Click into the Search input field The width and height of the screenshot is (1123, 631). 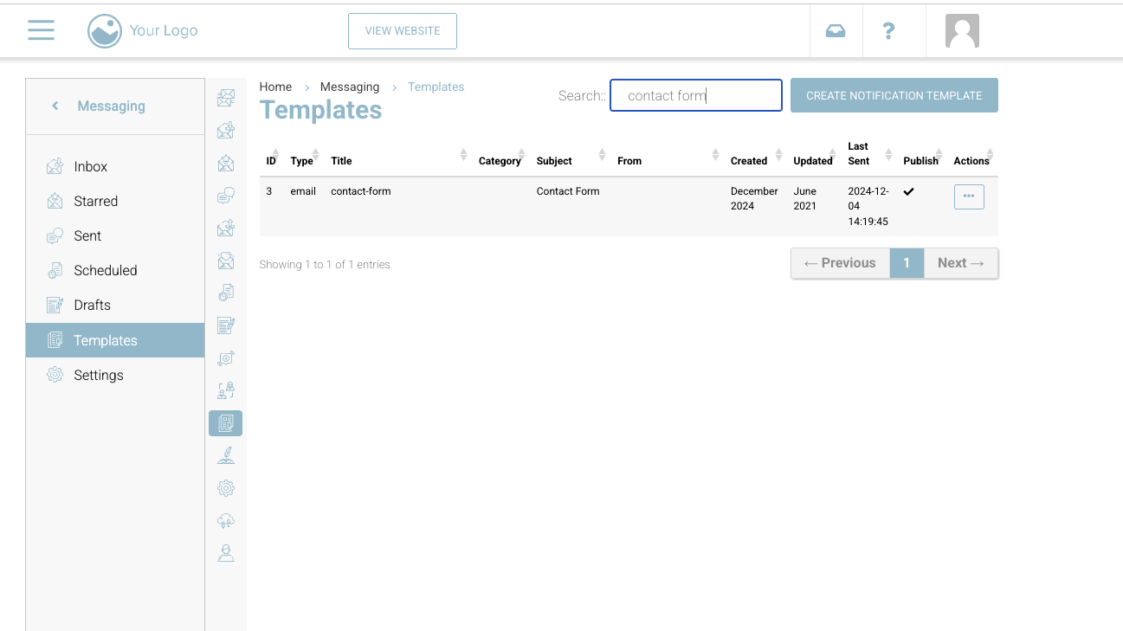pos(695,95)
